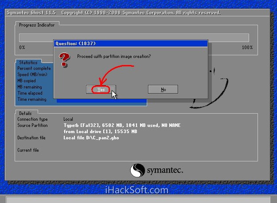
Task: Click the Symantec Ghost 11.5 title text
Action: [32, 12]
